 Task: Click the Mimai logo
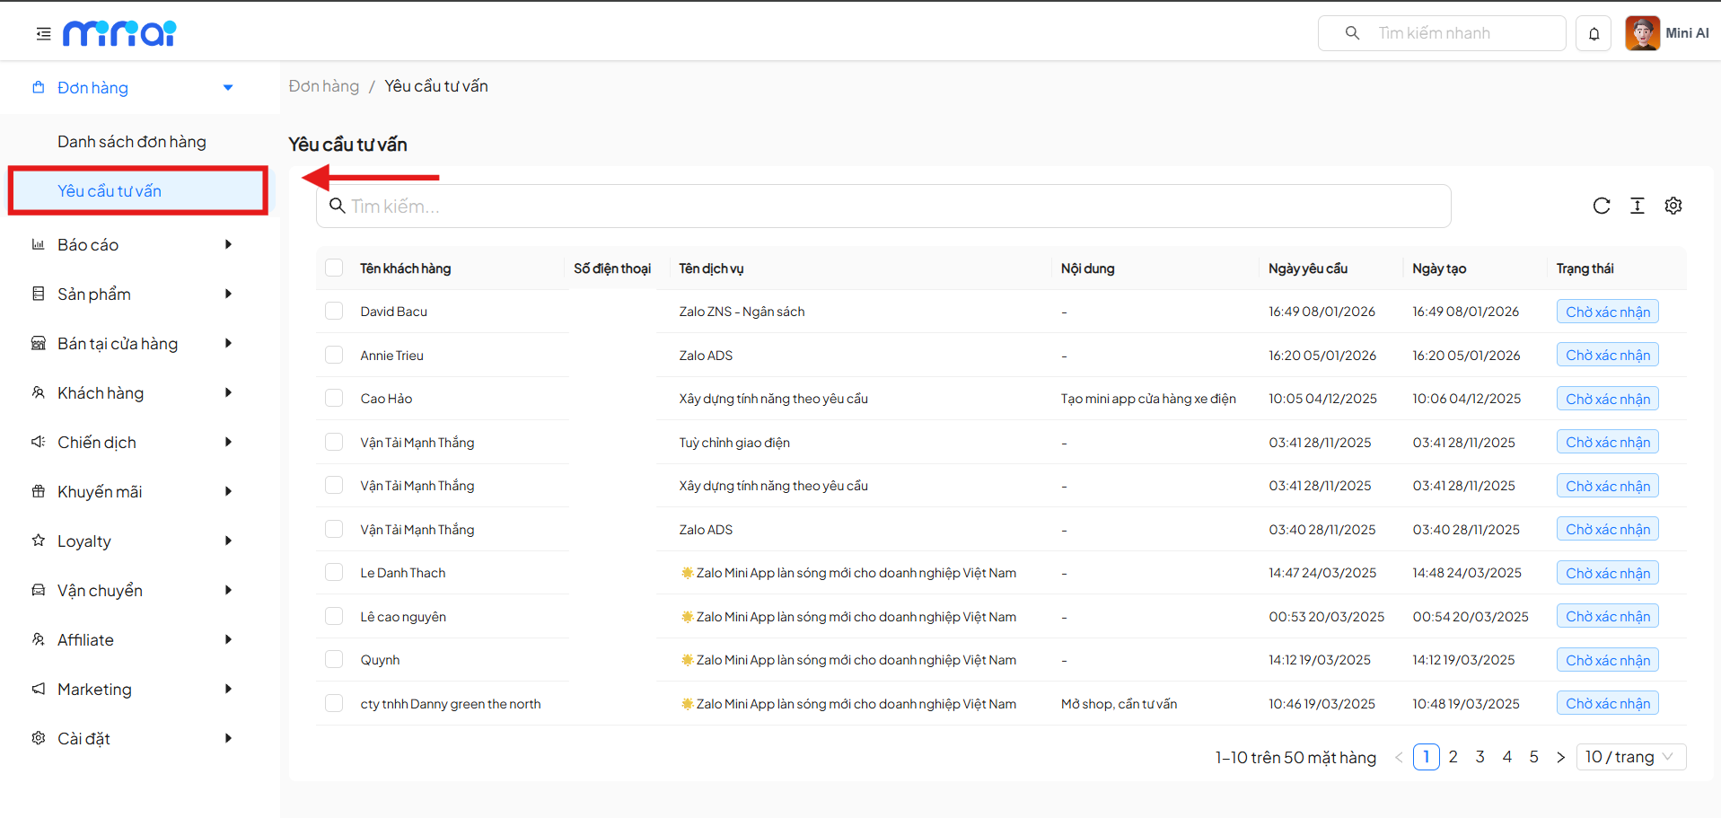click(x=119, y=33)
